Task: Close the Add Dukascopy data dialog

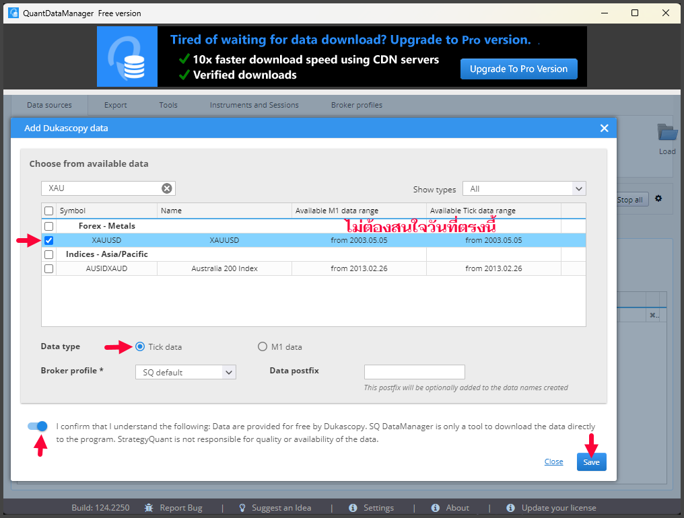Action: [604, 128]
